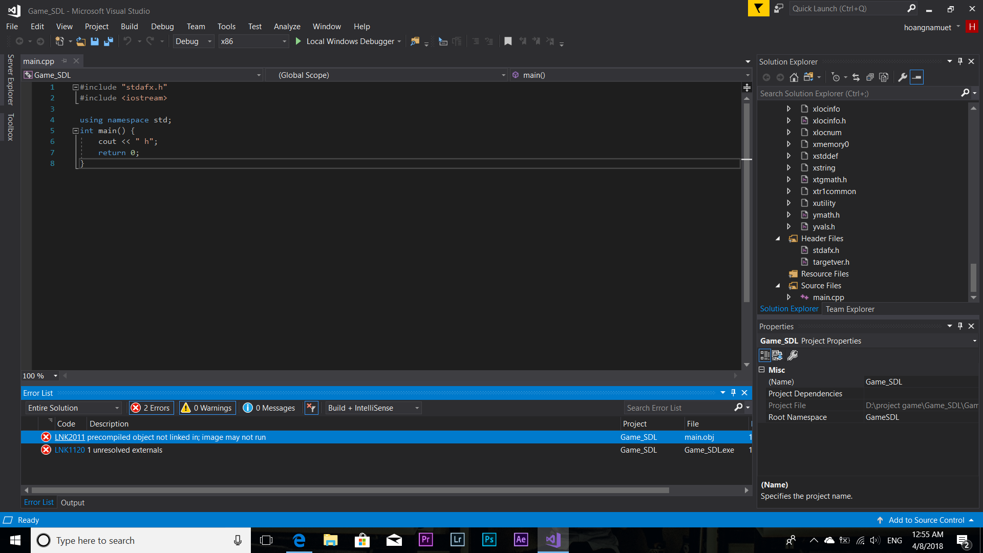Open the Analyze menu
Screen dimensions: 983x553
point(287,27)
